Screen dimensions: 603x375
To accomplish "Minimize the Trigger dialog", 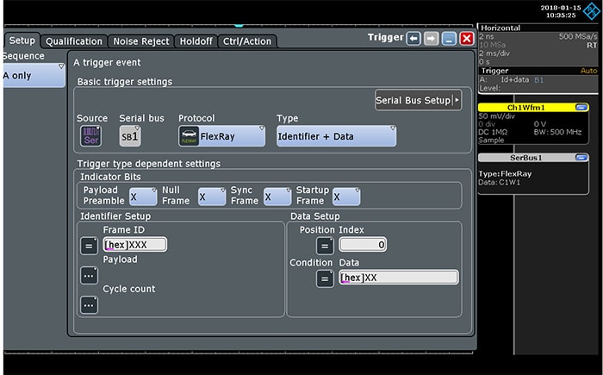I will tap(449, 39).
